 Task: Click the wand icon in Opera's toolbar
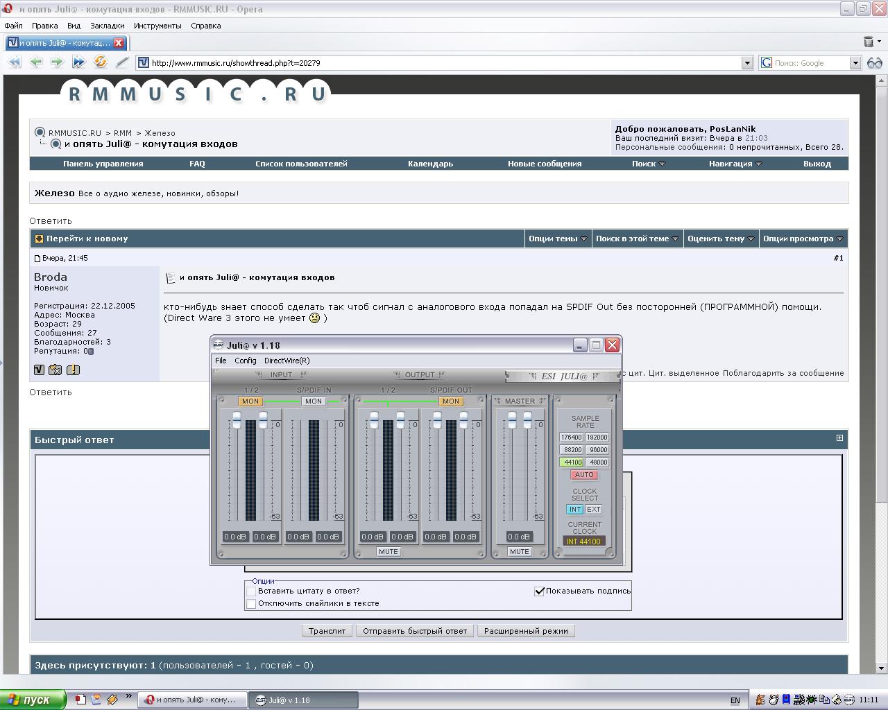click(122, 62)
